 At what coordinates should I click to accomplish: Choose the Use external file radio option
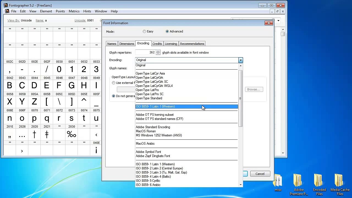[x=114, y=83]
